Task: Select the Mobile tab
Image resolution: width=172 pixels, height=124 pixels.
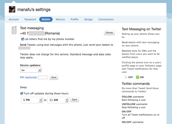Action: 46,19
